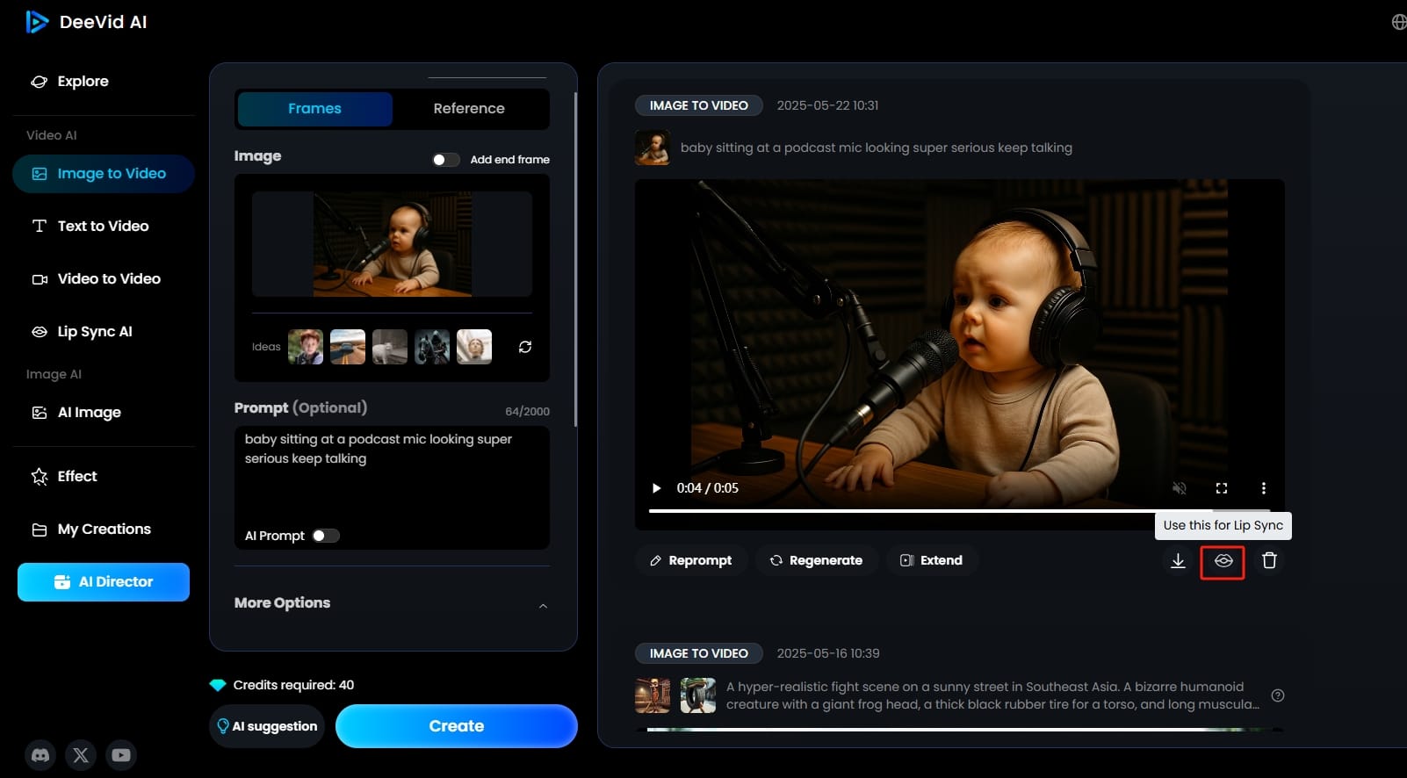Click the first thumbnail of the fight scene entry
The width and height of the screenshot is (1407, 778).
[653, 695]
